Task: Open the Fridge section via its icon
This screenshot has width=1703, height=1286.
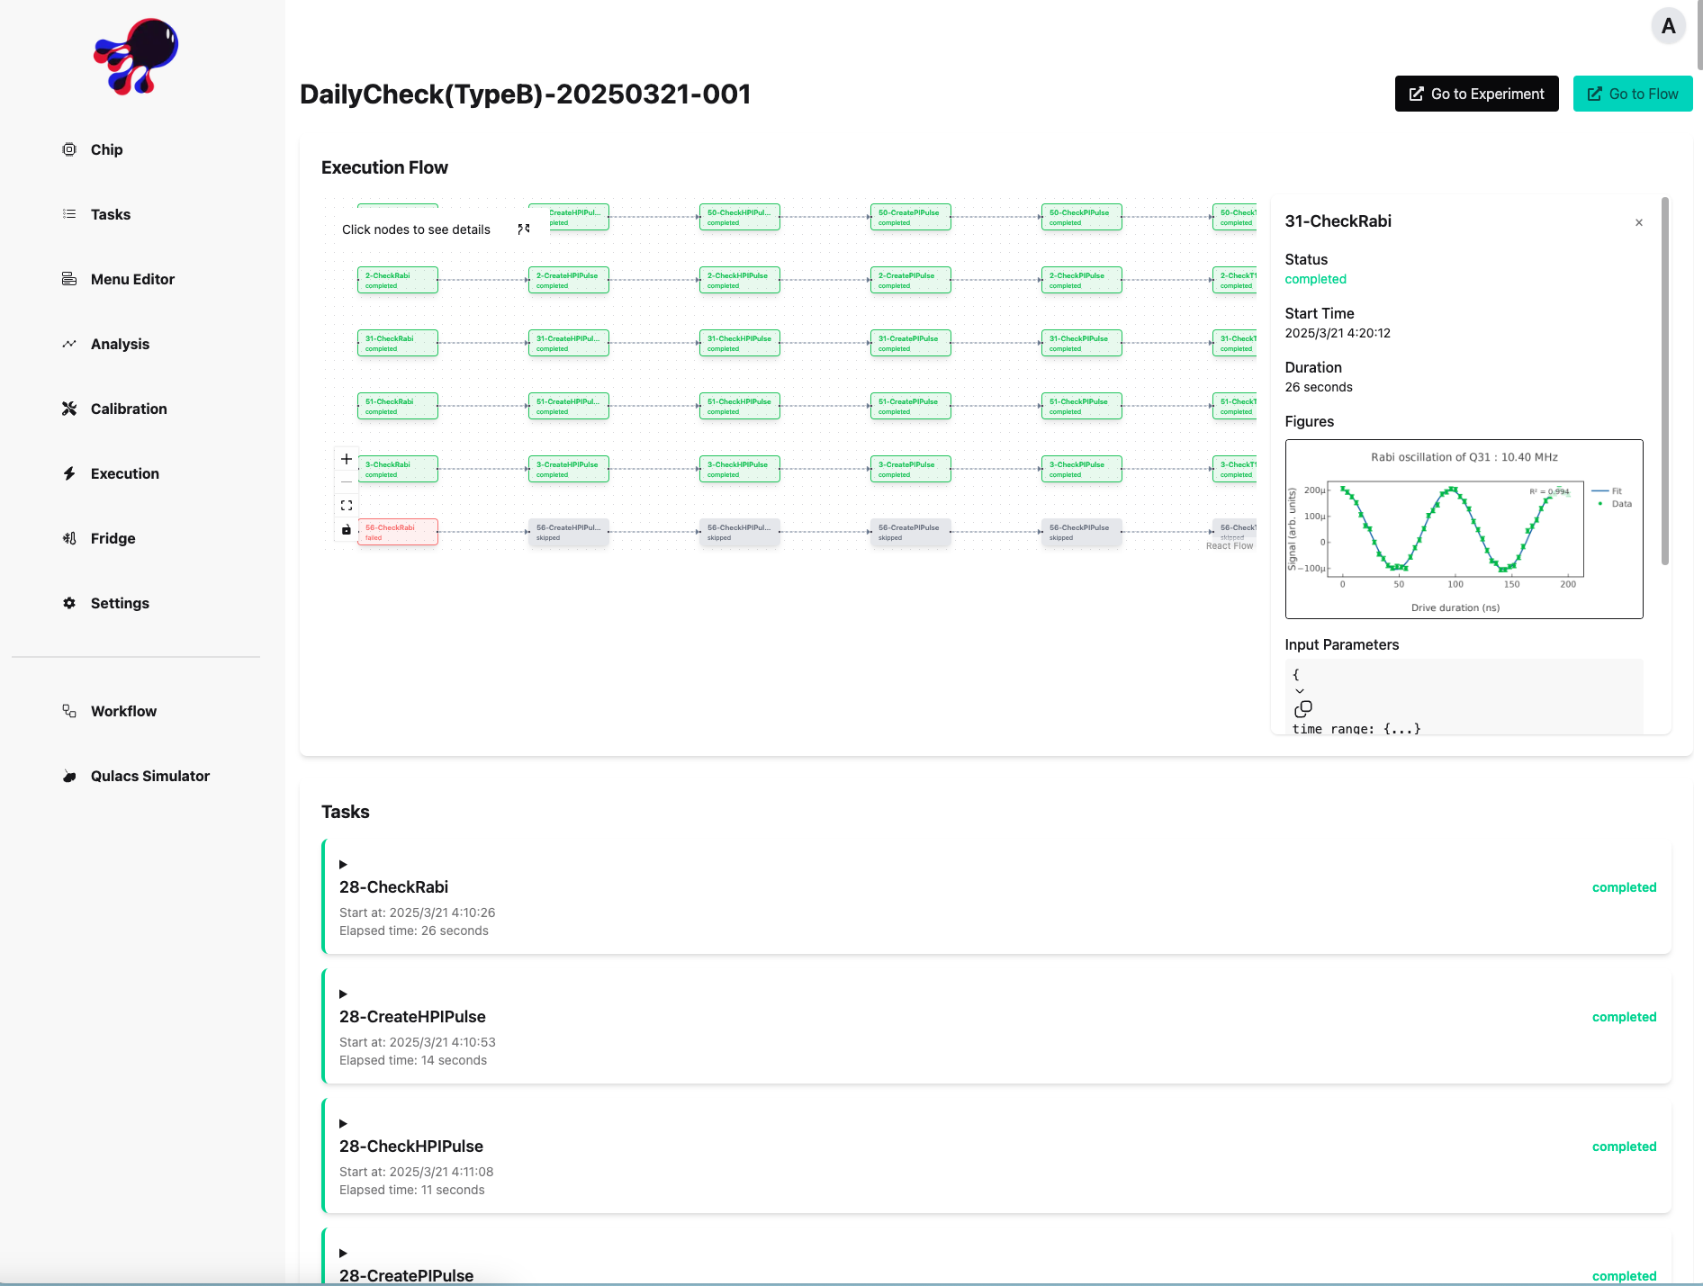Action: coord(69,538)
